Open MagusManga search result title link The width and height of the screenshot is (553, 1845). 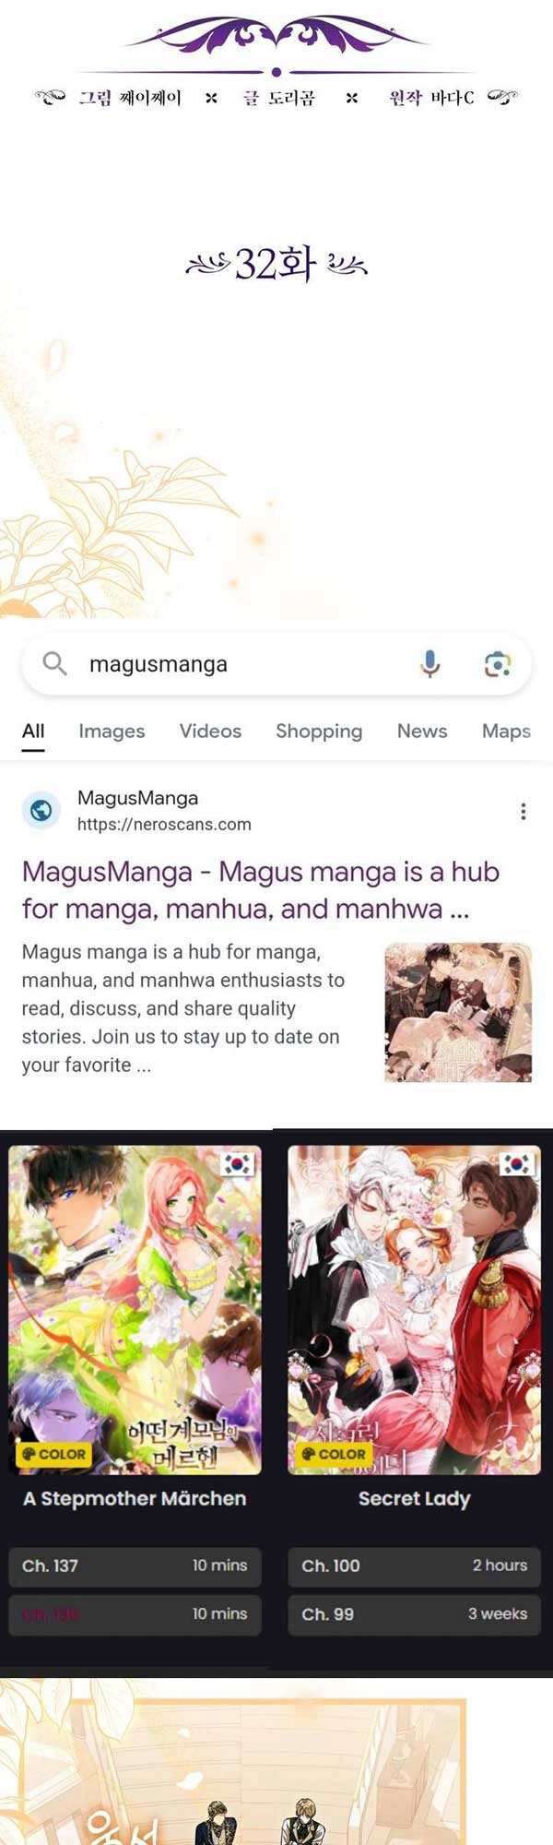261,890
